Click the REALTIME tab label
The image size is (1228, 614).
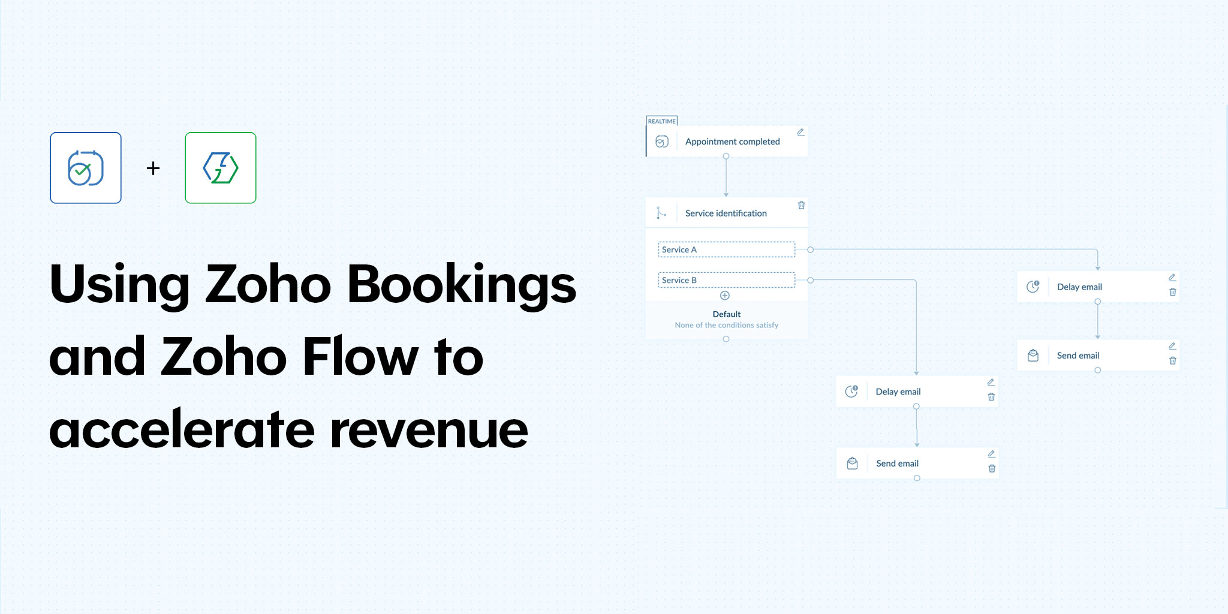tap(662, 121)
